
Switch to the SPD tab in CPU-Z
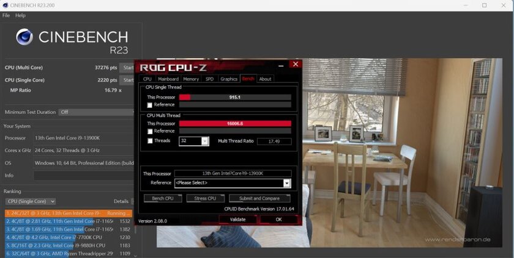[x=209, y=79]
